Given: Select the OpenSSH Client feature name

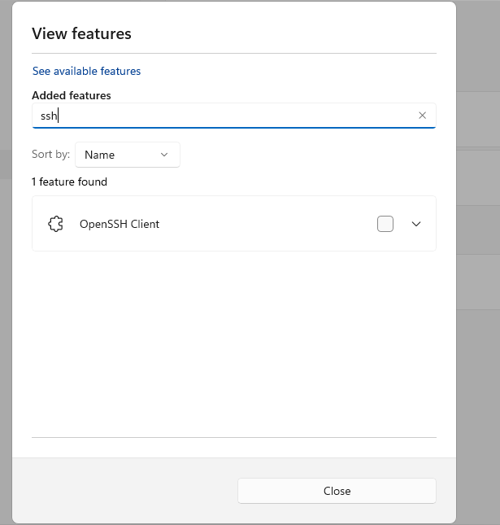Looking at the screenshot, I should coord(120,224).
